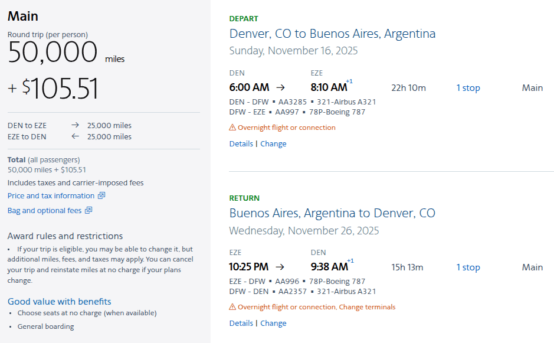Screen dimensions: 554x343
Task: Open 1 stop details on the departing flight
Action: click(468, 87)
